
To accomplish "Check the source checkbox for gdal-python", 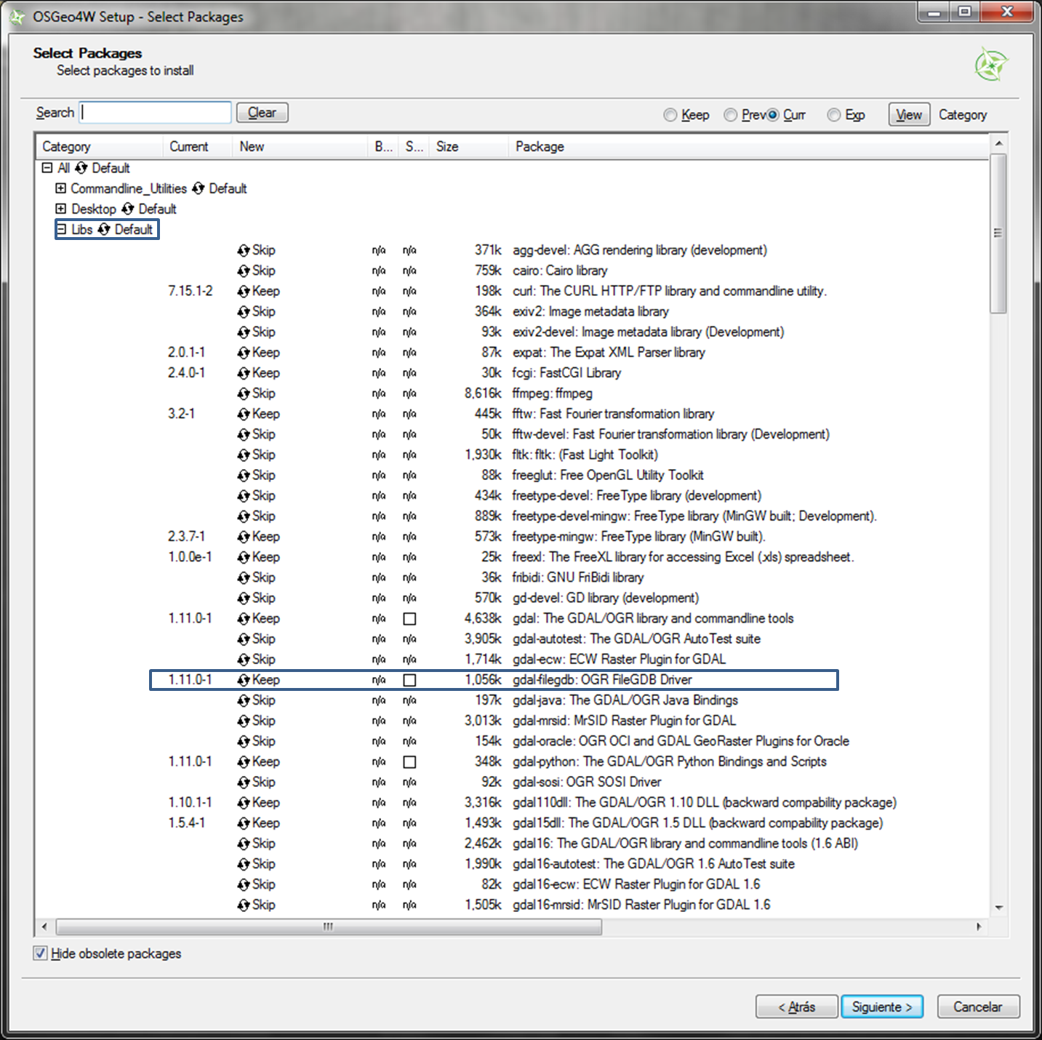I will click(x=410, y=762).
